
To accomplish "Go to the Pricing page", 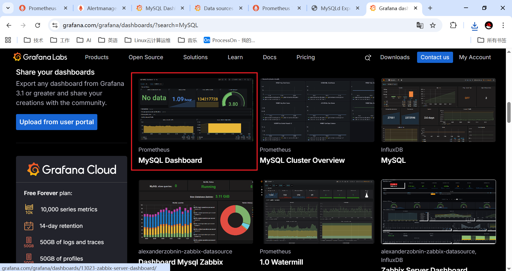I will point(306,57).
